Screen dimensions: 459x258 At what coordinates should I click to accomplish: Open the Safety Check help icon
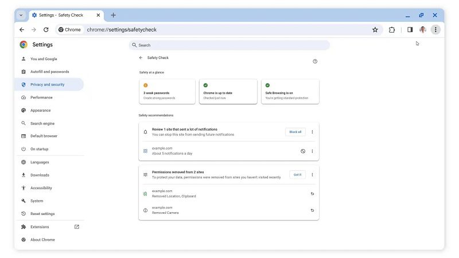(x=315, y=61)
